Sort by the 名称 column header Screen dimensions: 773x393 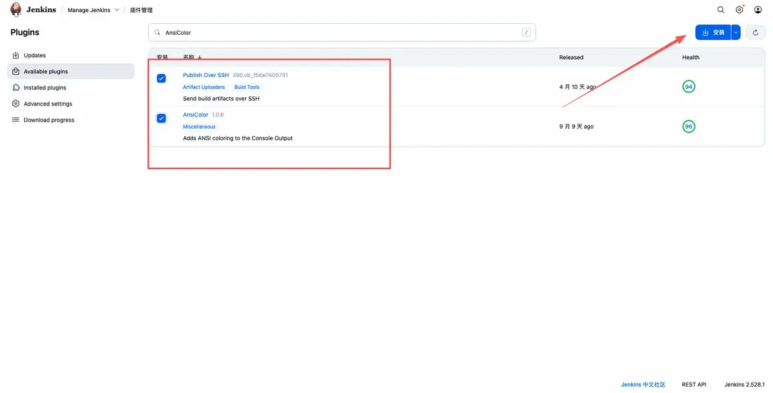point(192,57)
